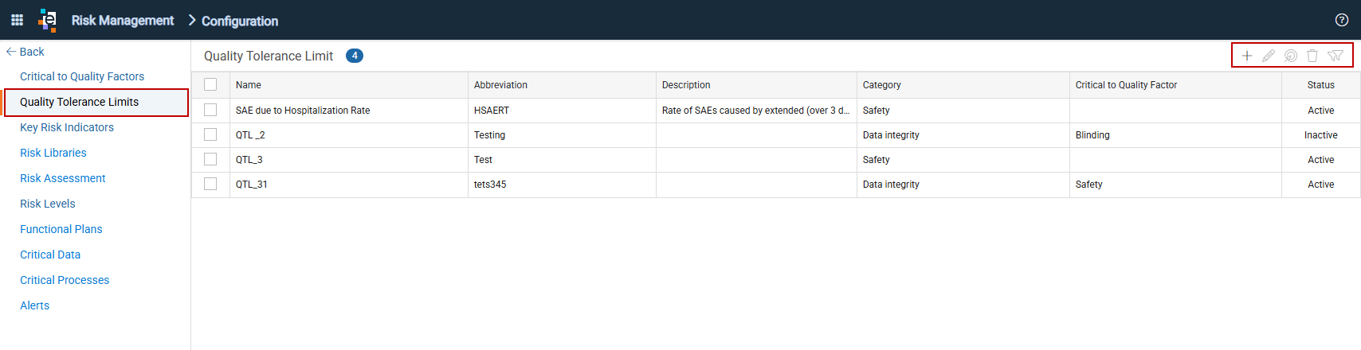1361x350 pixels.
Task: Add a new Quality Tolerance Limit
Action: pos(1247,56)
